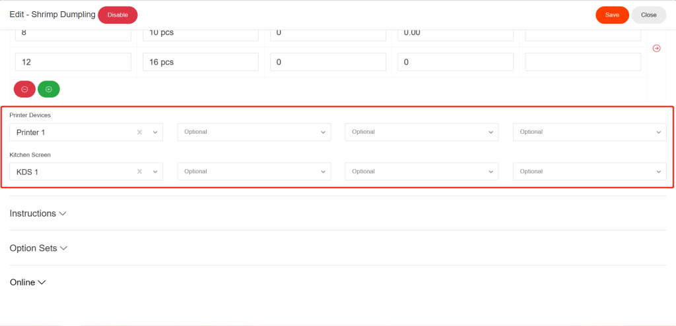Click the red minus remove-row icon

(x=24, y=89)
